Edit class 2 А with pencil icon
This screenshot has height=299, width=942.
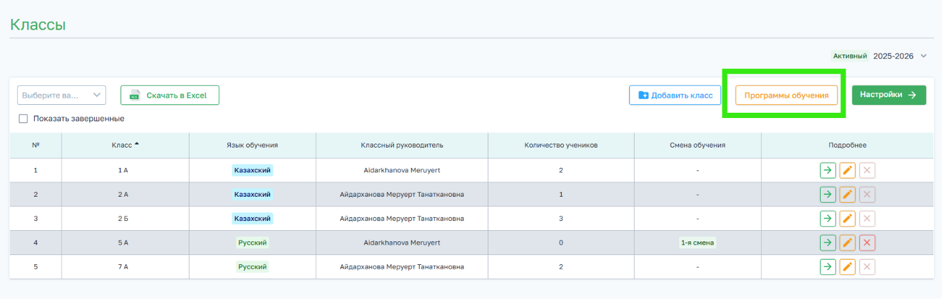point(848,195)
